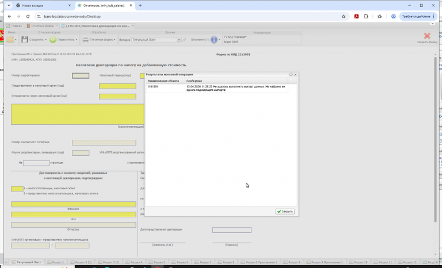Image resolution: width=442 pixels, height=268 pixels.
Task: Click the browser back arrow
Action: tap(9, 16)
